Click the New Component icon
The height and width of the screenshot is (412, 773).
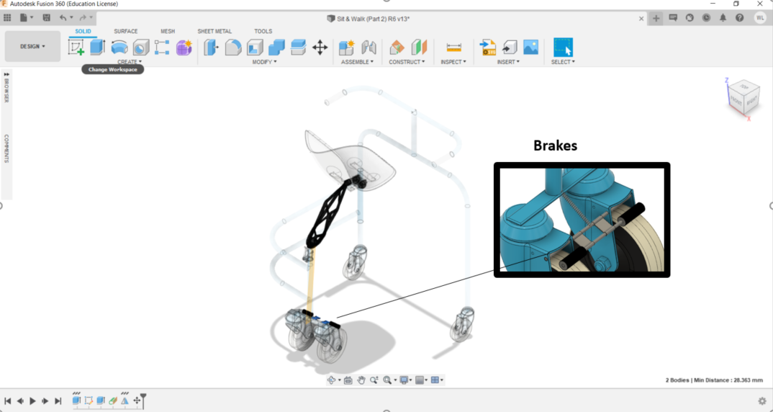click(347, 48)
